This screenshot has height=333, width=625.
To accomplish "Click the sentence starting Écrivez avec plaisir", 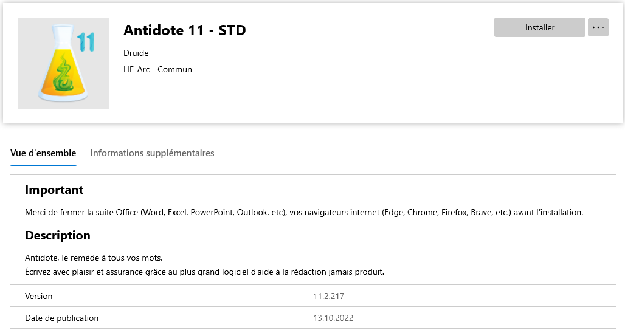I will (x=204, y=272).
